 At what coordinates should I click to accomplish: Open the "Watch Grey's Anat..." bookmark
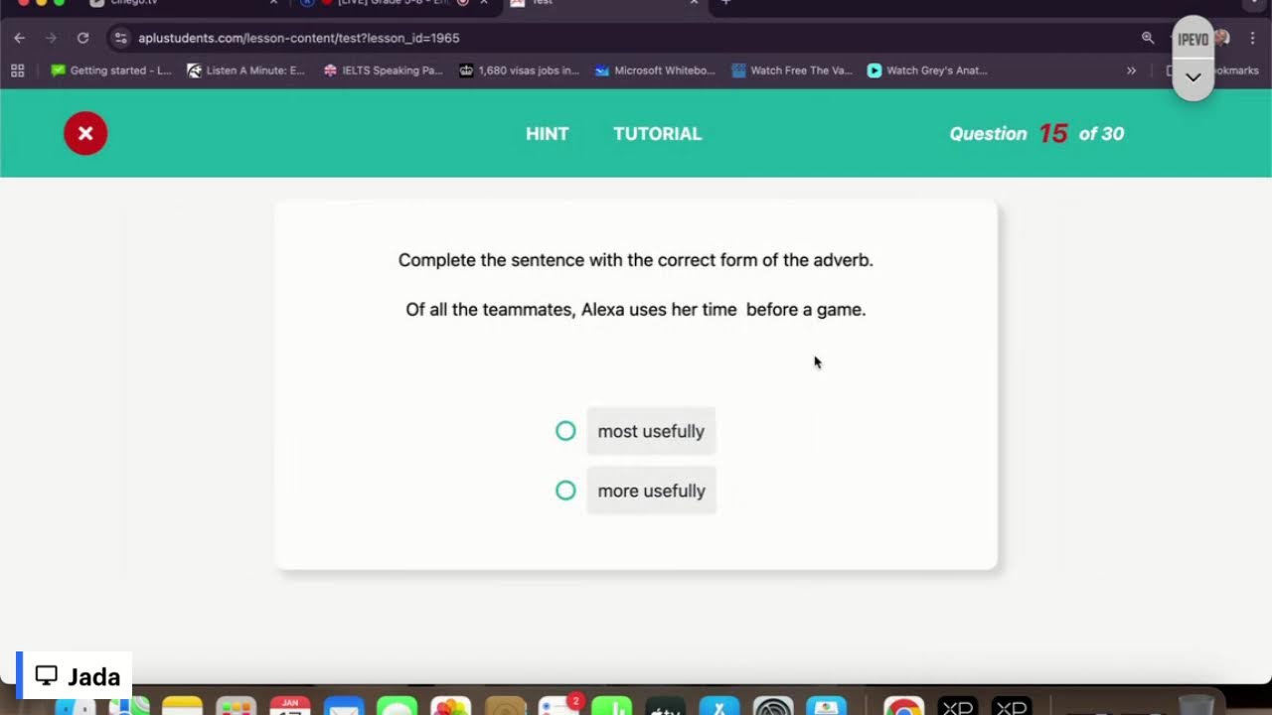click(x=927, y=71)
